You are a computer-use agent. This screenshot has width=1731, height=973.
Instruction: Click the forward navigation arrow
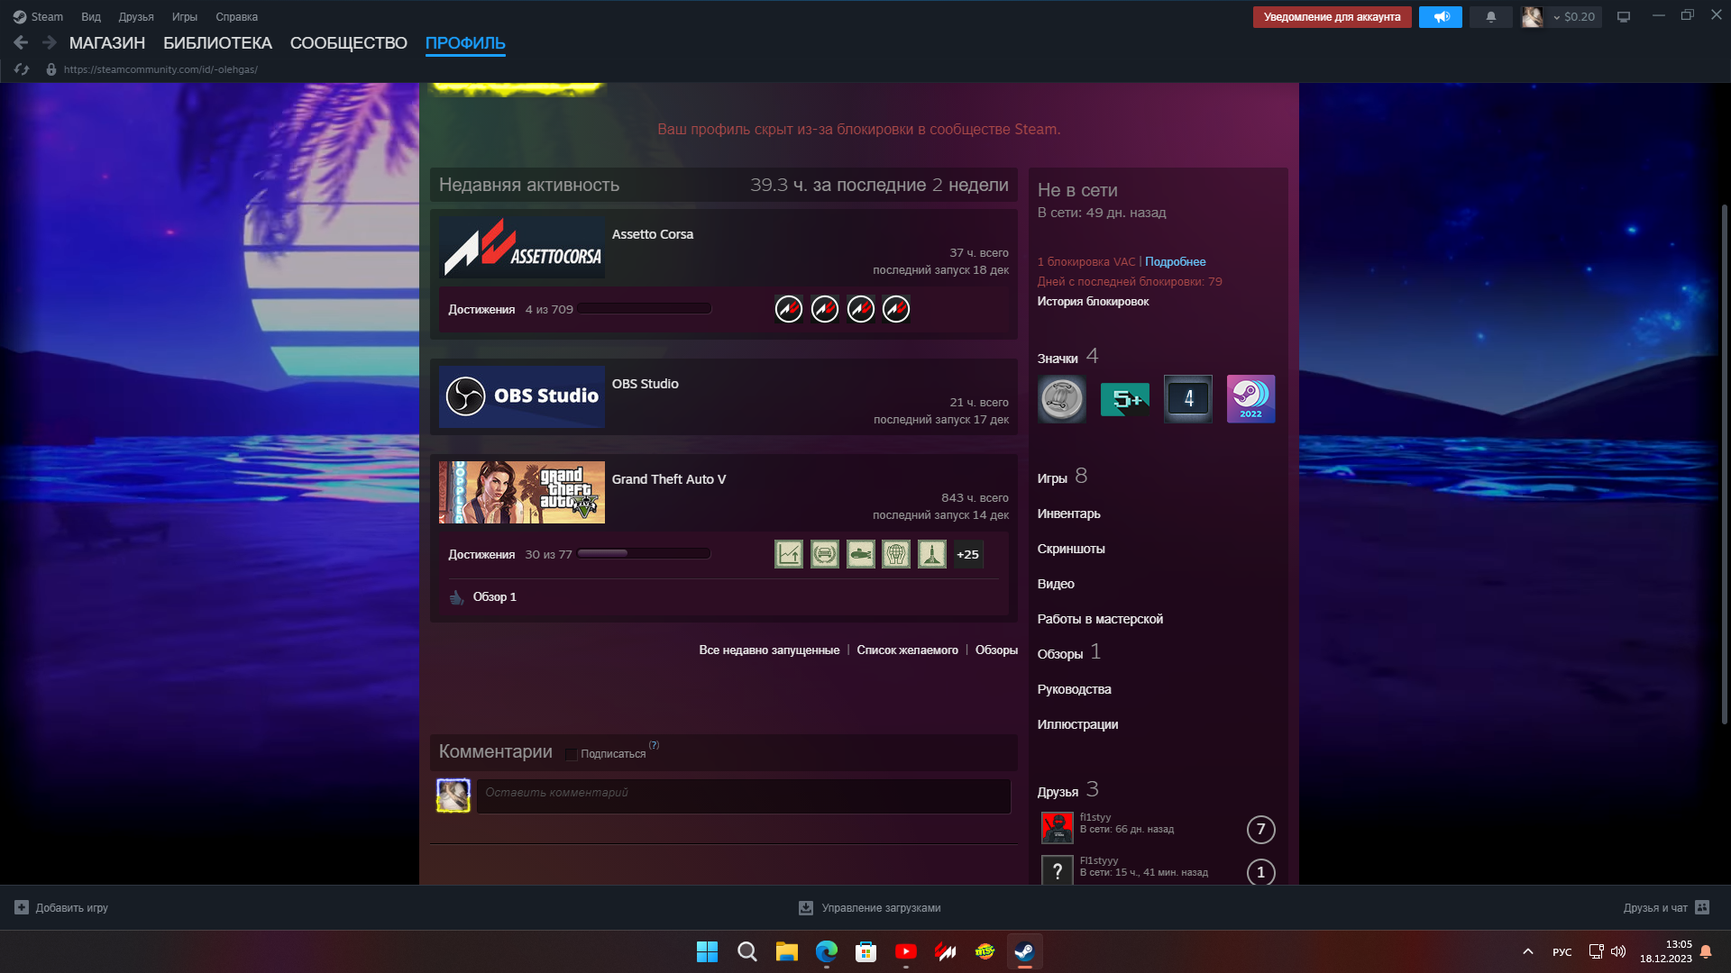(49, 42)
